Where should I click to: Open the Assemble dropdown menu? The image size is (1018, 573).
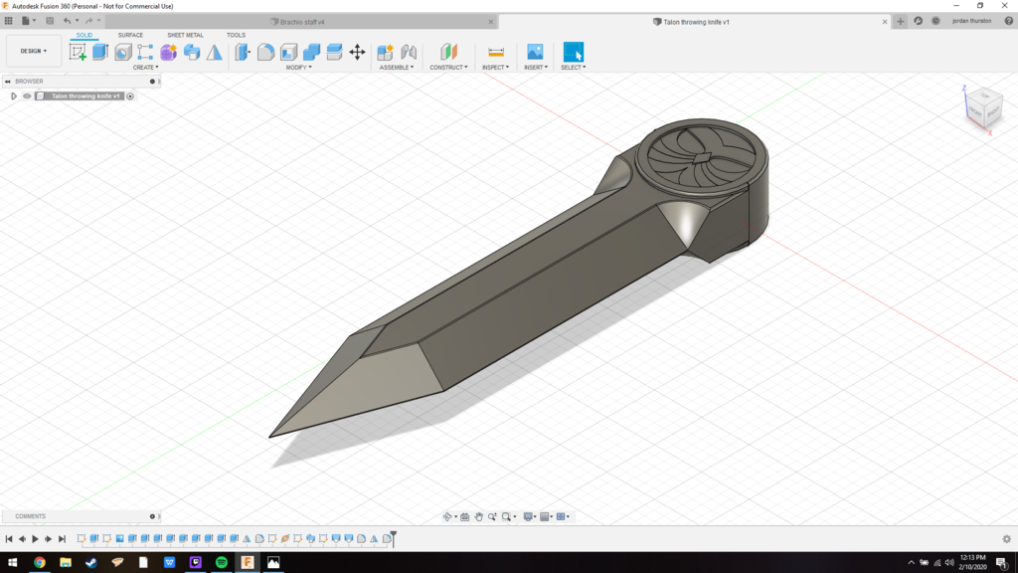[x=396, y=67]
